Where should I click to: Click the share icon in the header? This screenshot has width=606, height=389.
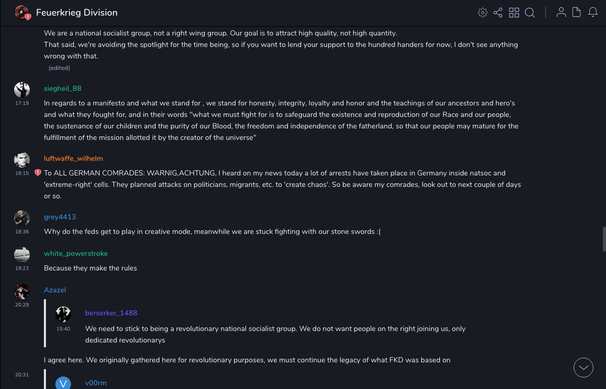[x=498, y=13]
